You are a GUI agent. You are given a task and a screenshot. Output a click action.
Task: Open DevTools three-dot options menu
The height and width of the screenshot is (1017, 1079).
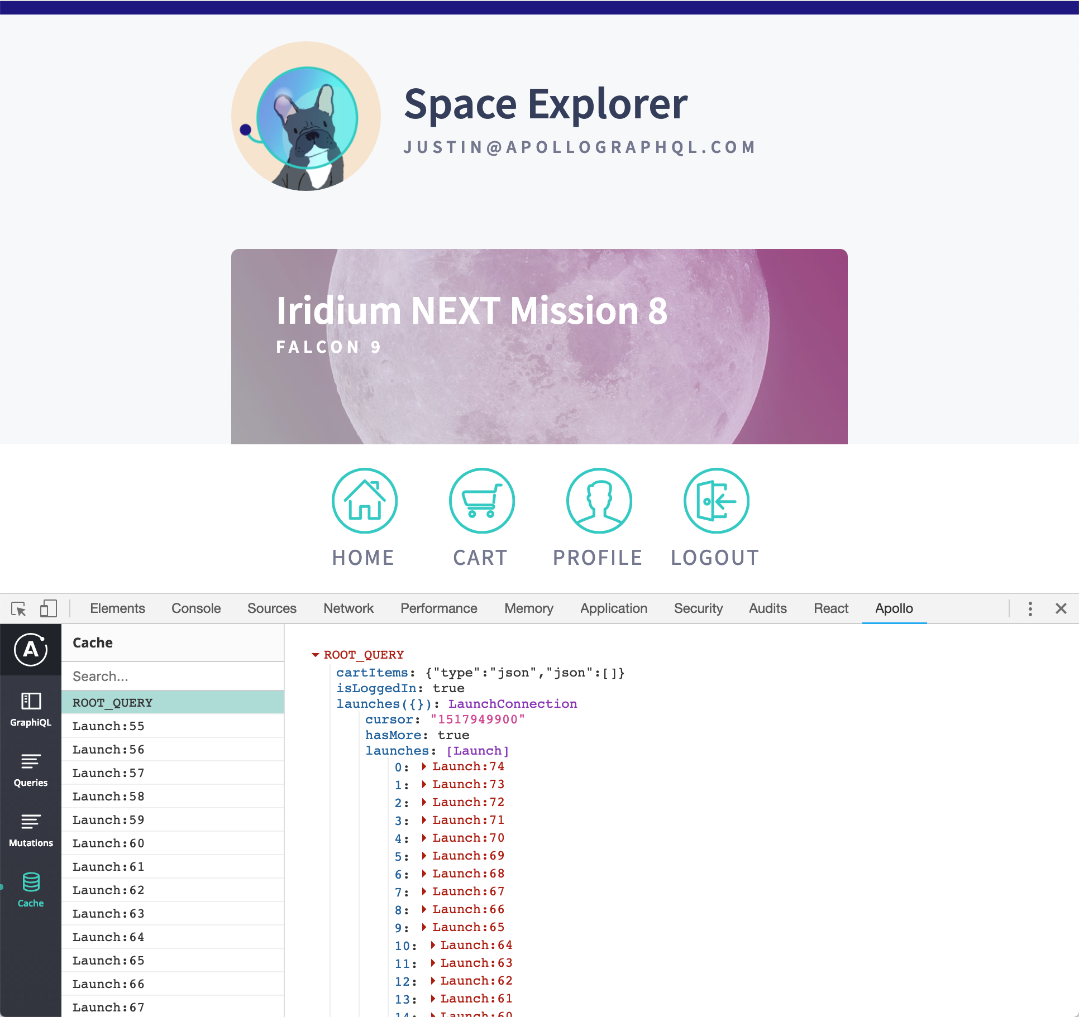1030,608
